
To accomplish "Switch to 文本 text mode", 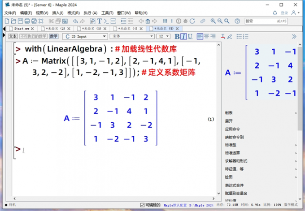I will 13,36.
